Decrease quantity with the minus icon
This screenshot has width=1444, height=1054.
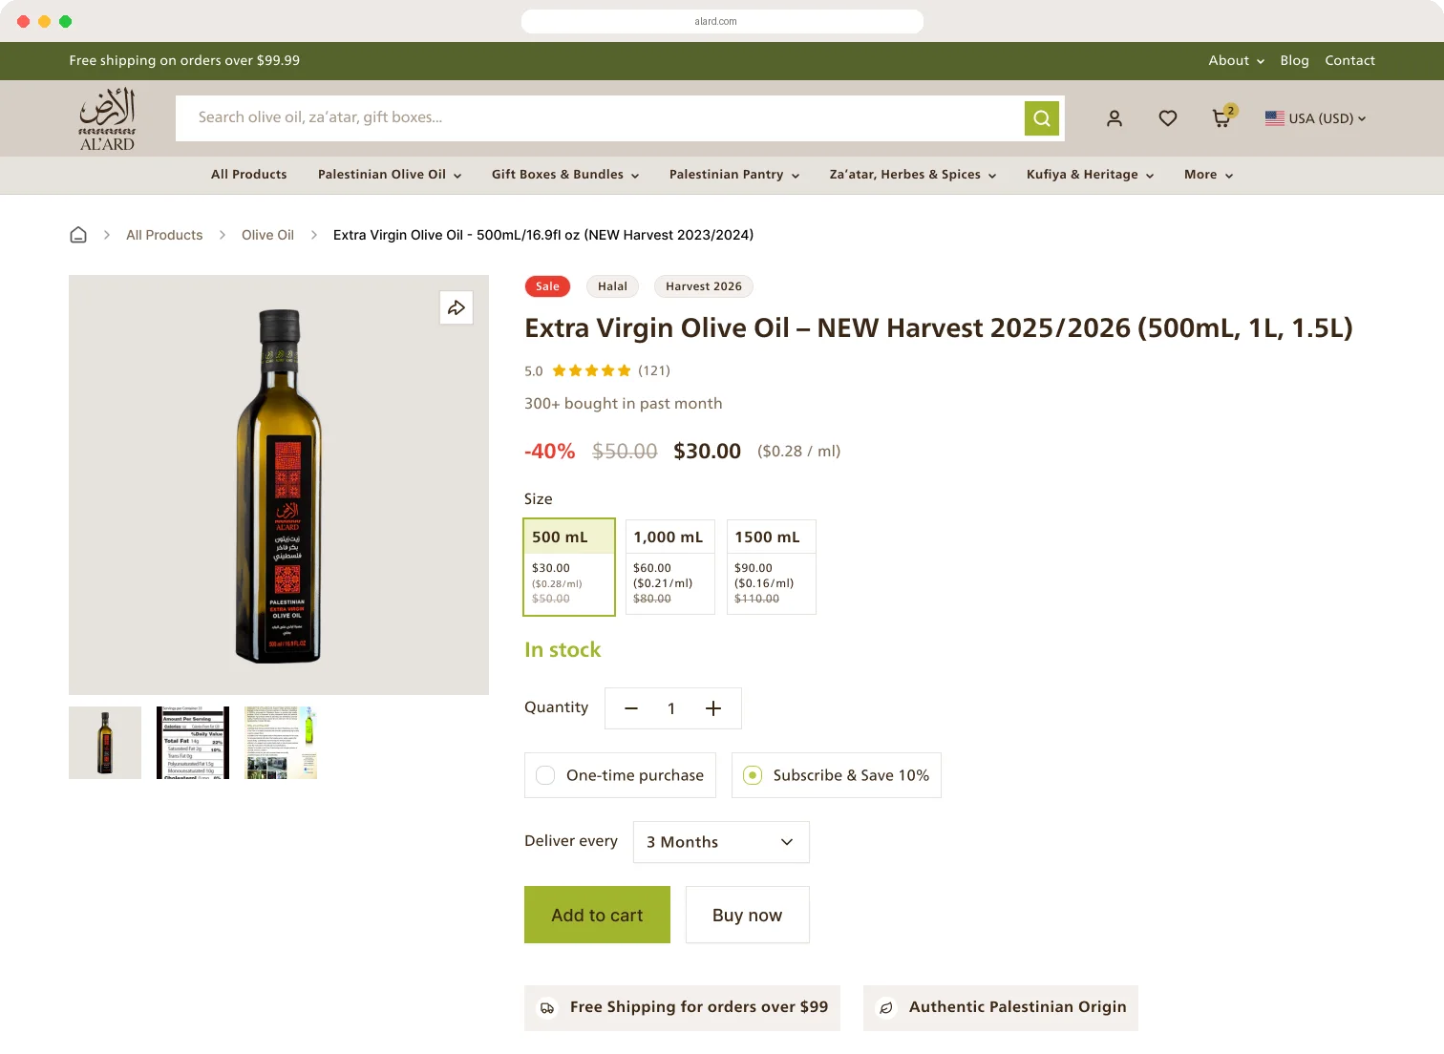(631, 708)
